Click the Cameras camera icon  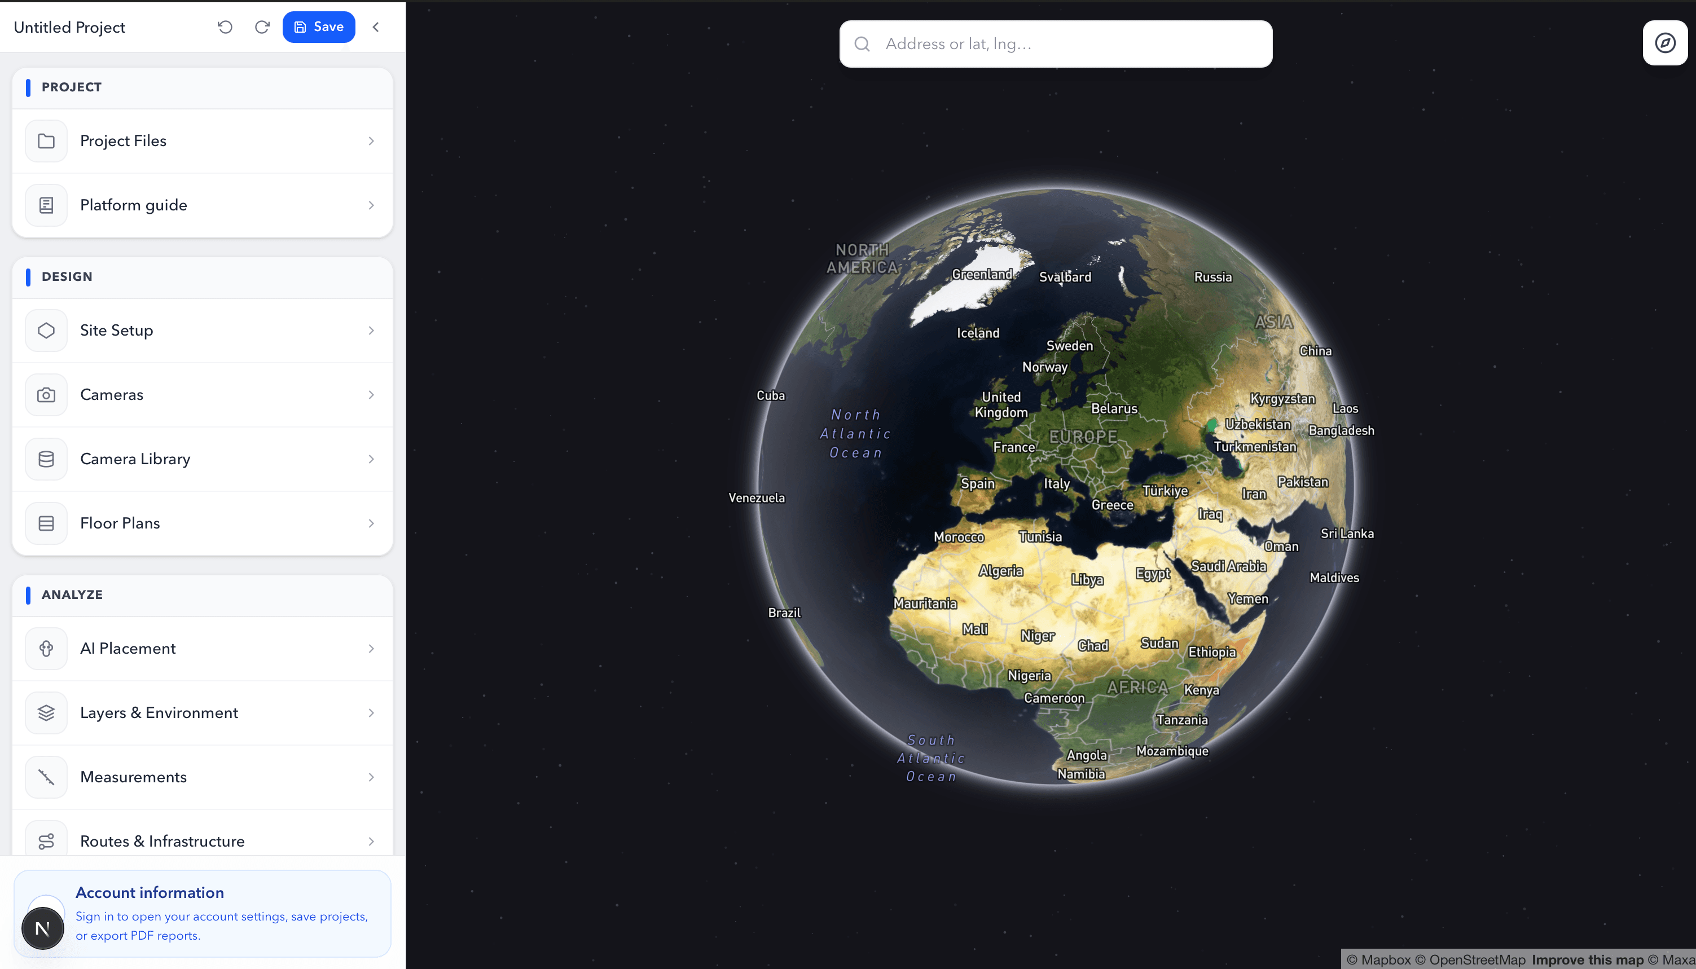tap(46, 395)
